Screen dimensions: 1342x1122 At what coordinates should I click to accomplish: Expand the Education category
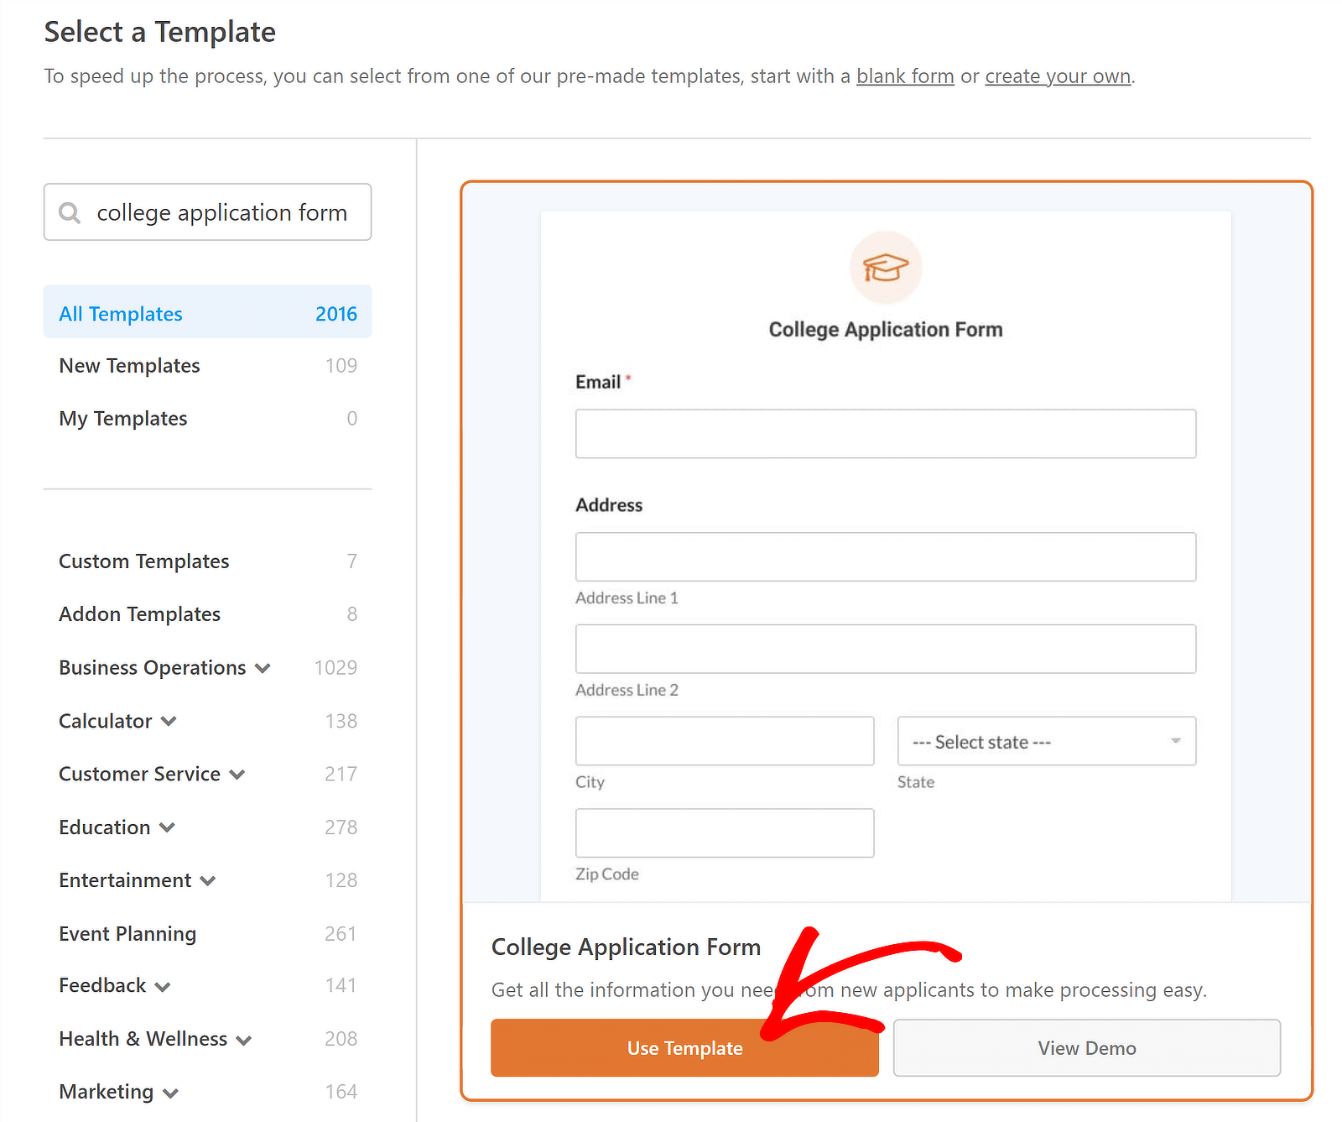167,827
